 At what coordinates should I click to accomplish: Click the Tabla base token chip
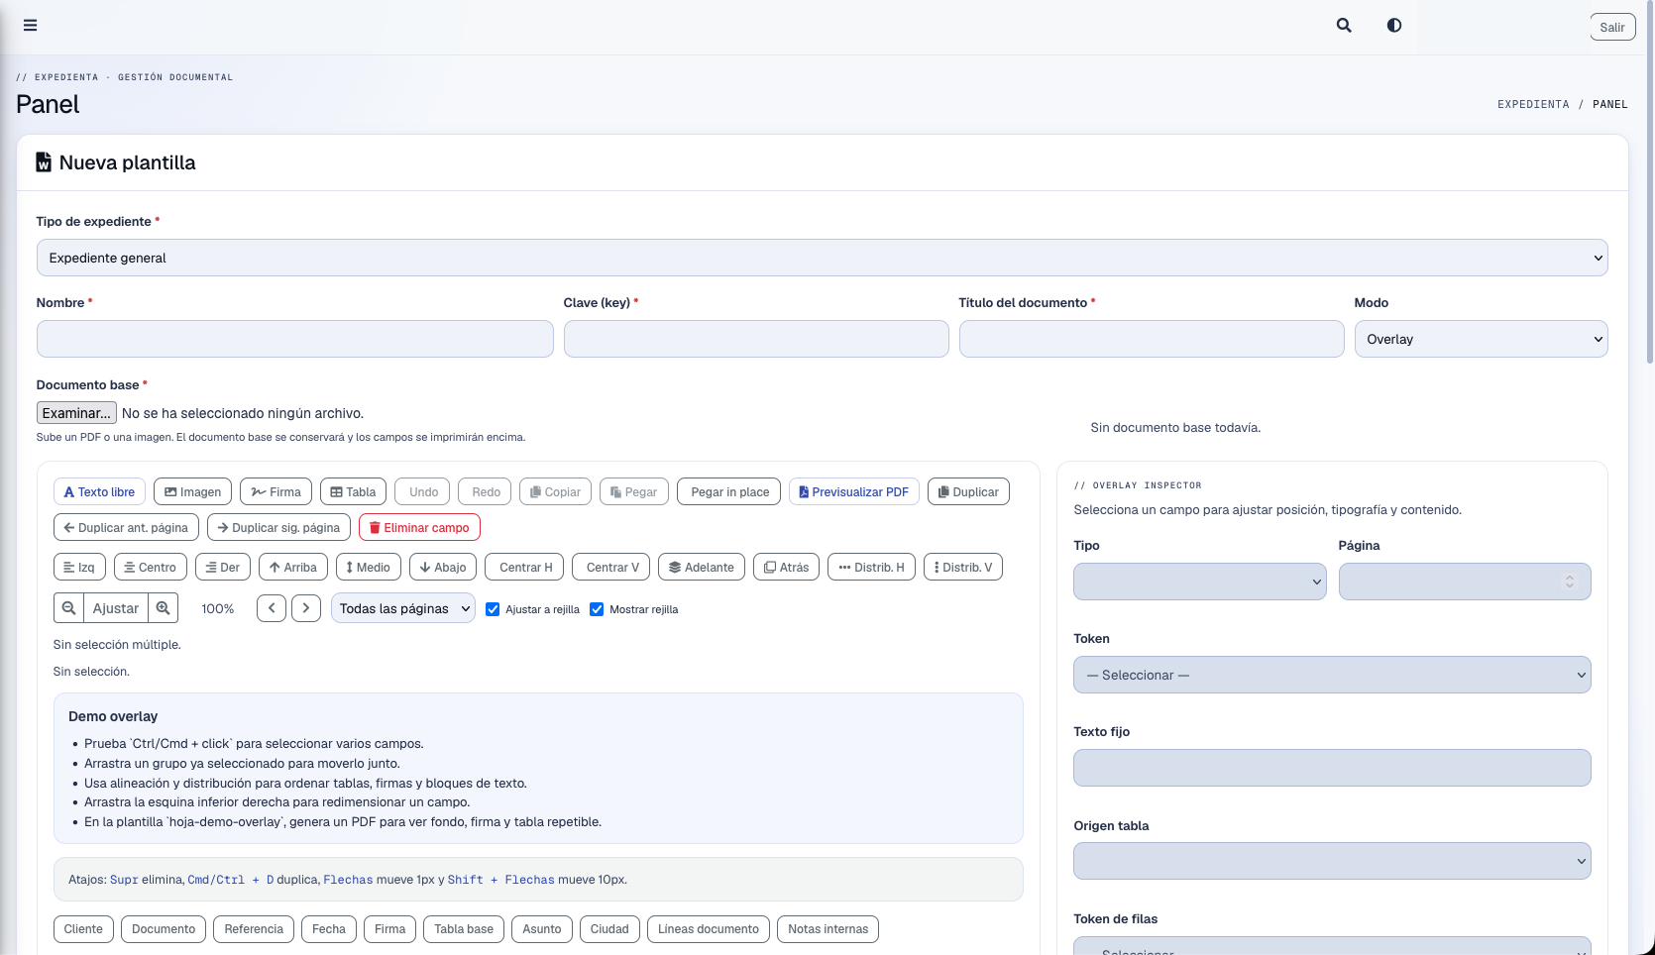(464, 929)
